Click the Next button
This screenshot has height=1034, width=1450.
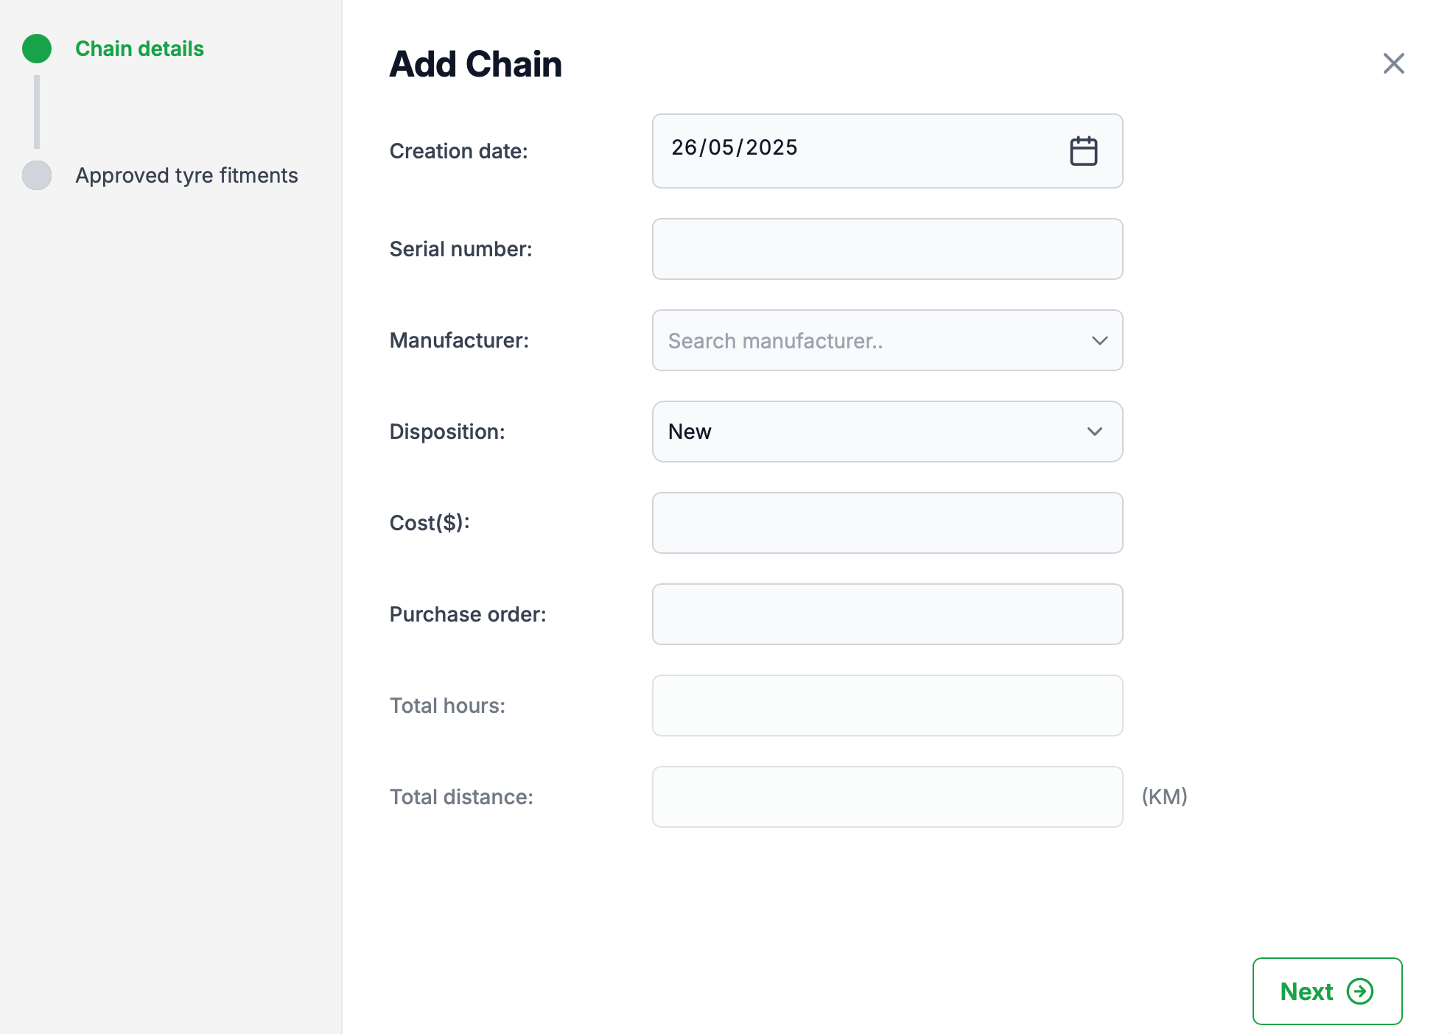click(1327, 991)
